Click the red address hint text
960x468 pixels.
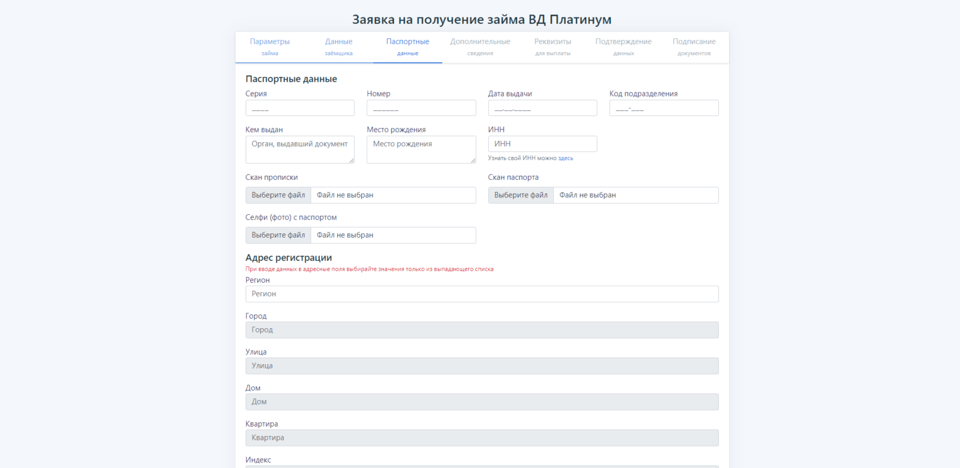tap(369, 269)
